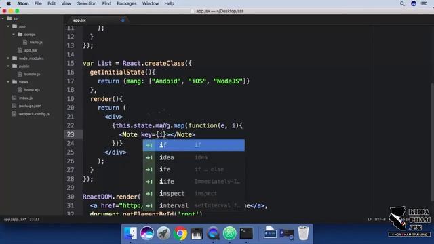Choose the 'iife' autocomplete suggestion
Screen dimensions: 434x244
coord(194,182)
